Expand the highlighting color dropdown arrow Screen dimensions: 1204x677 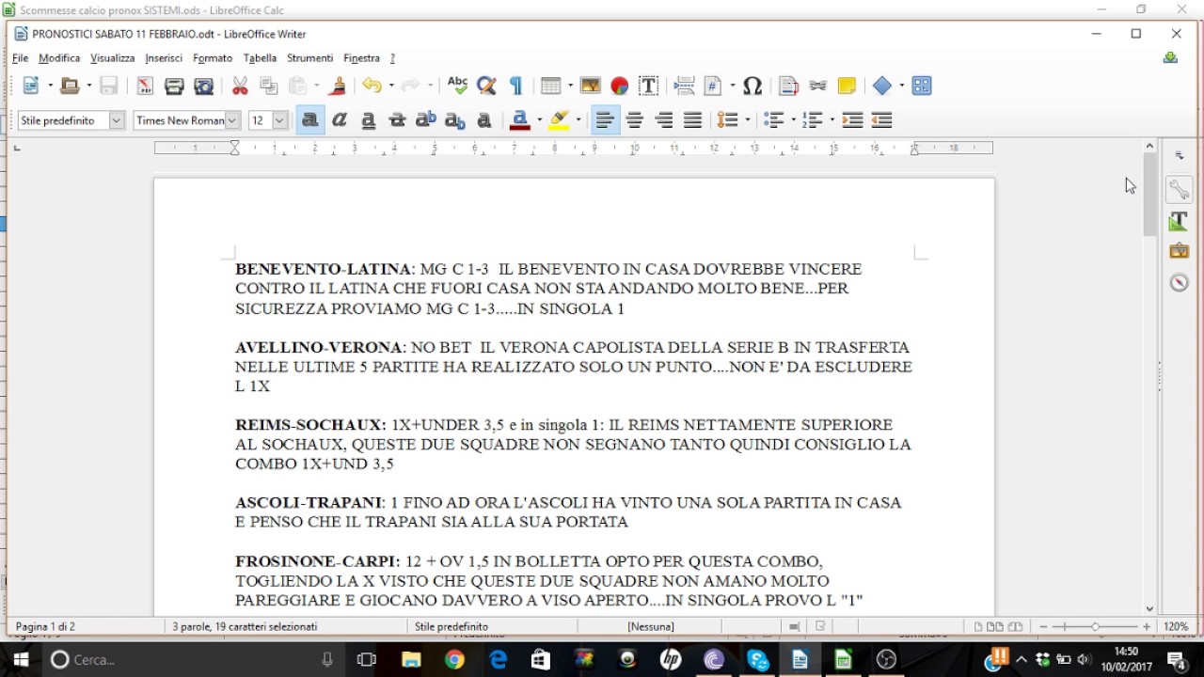coord(578,120)
